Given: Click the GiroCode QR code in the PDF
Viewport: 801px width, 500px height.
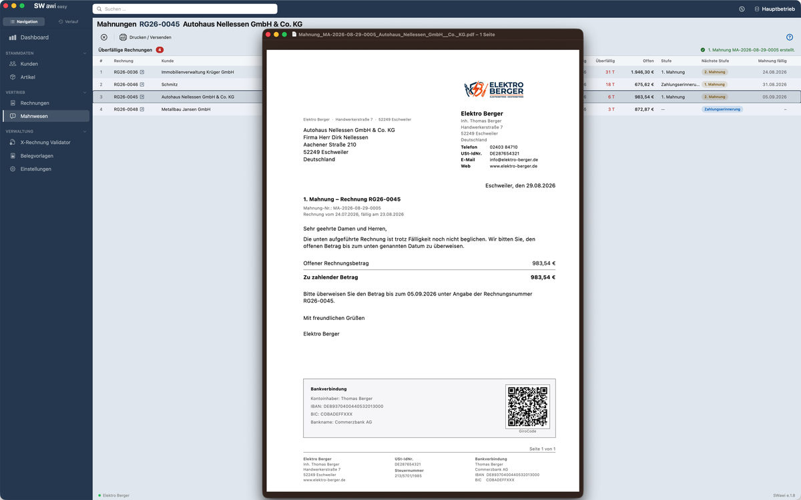Looking at the screenshot, I should tap(527, 406).
